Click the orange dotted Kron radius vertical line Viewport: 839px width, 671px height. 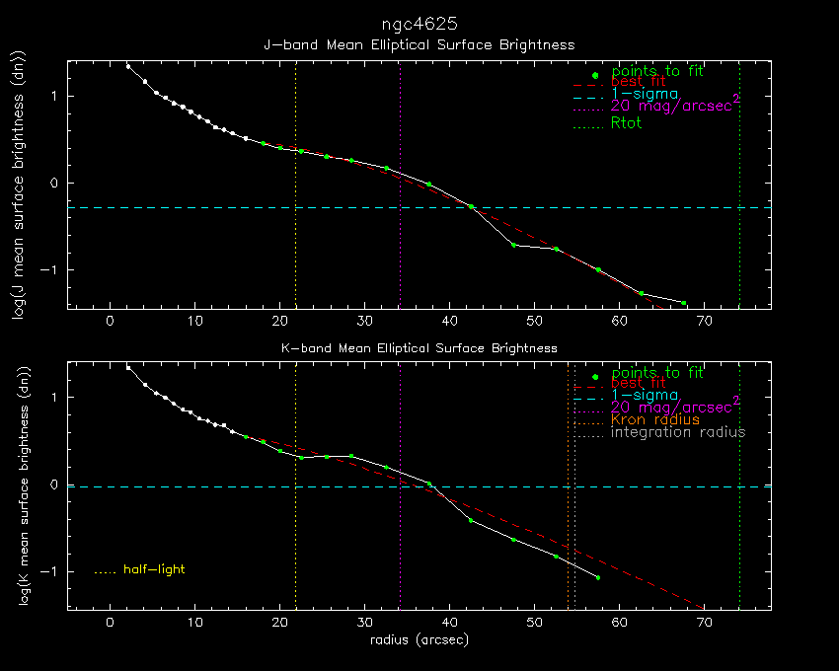click(569, 485)
